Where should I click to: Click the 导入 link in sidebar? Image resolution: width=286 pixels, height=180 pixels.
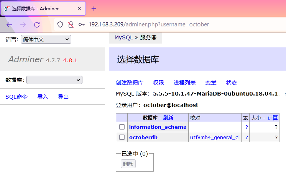click(43, 97)
